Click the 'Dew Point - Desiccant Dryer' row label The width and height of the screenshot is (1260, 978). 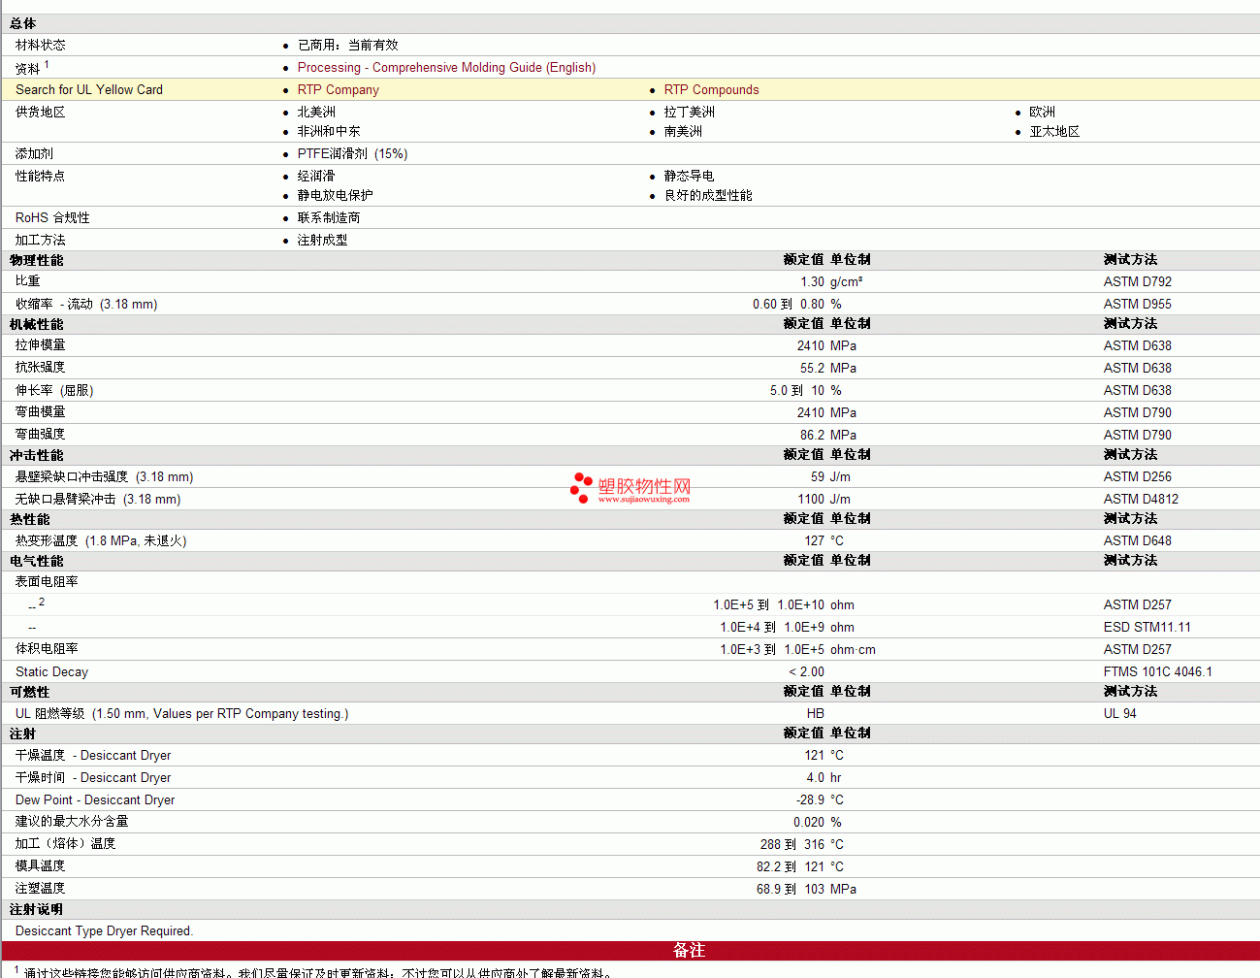[95, 799]
